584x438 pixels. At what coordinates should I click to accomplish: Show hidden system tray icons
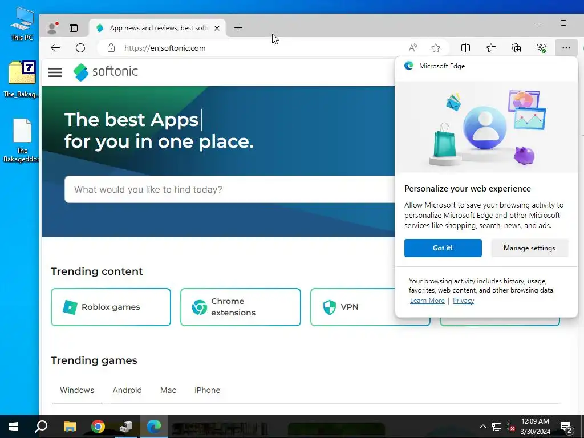[482, 427]
